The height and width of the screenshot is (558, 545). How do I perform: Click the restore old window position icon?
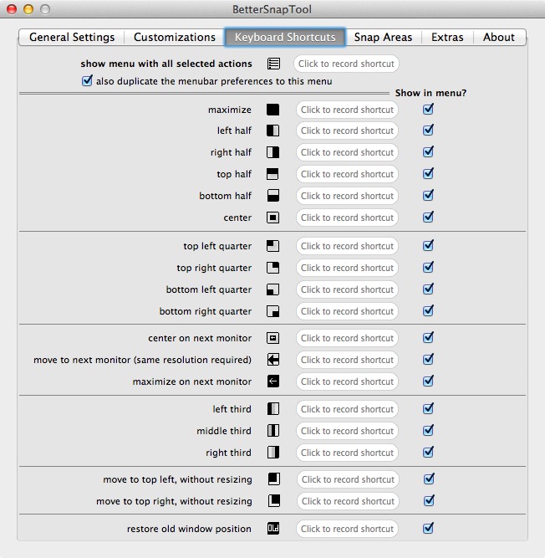pos(273,529)
